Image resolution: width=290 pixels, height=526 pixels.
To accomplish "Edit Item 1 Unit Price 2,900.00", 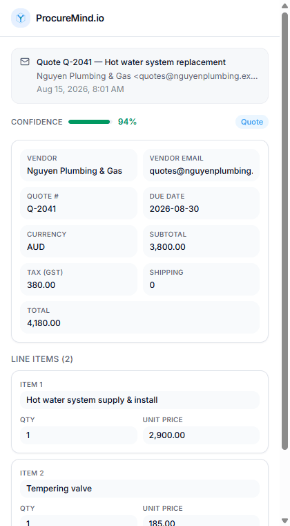I will pos(201,435).
